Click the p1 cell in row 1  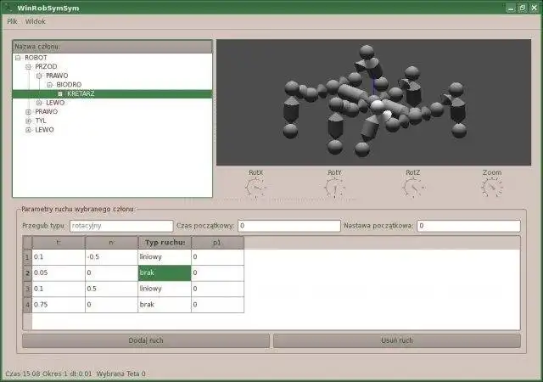click(x=217, y=257)
